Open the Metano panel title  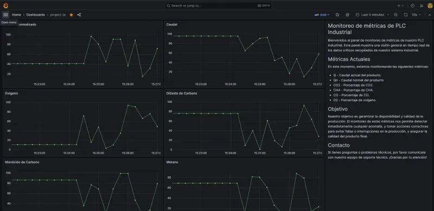pos(172,162)
